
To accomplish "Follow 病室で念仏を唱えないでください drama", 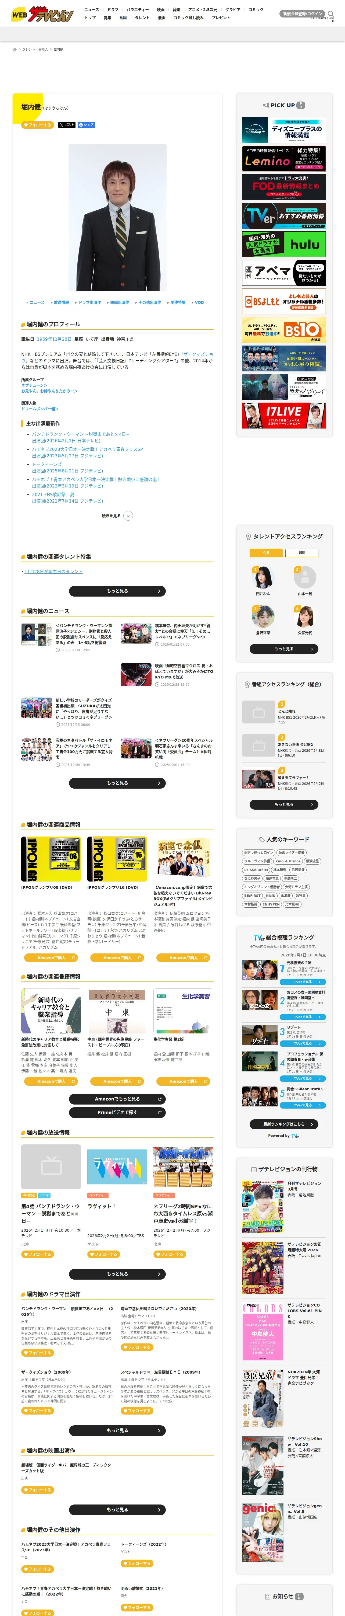I will click(136, 1347).
